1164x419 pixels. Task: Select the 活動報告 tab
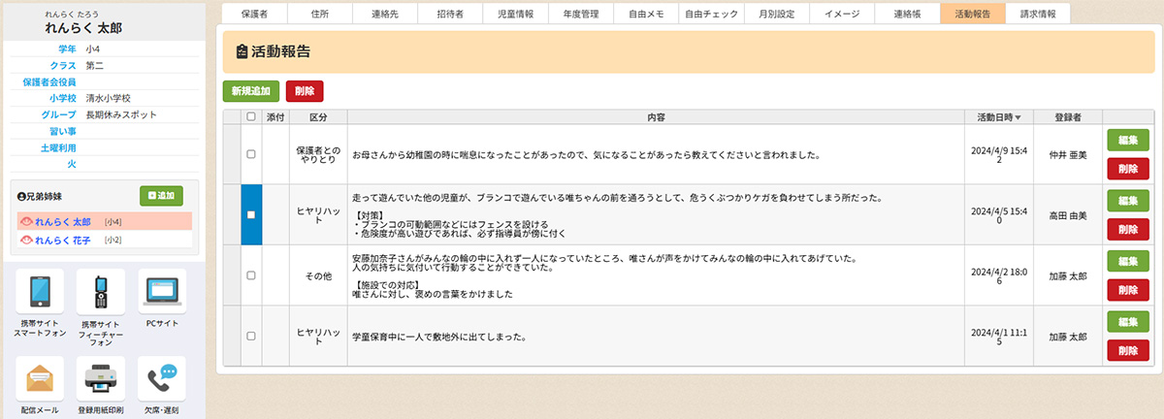pos(973,14)
